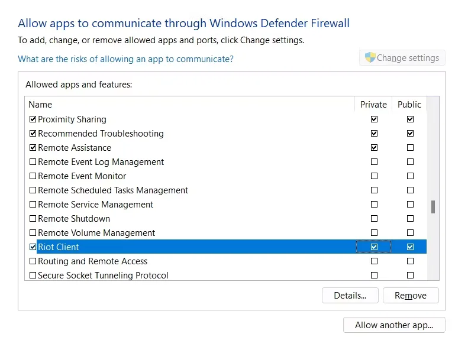
Task: Check Routing and Remote Access checkbox
Action: tap(33, 261)
